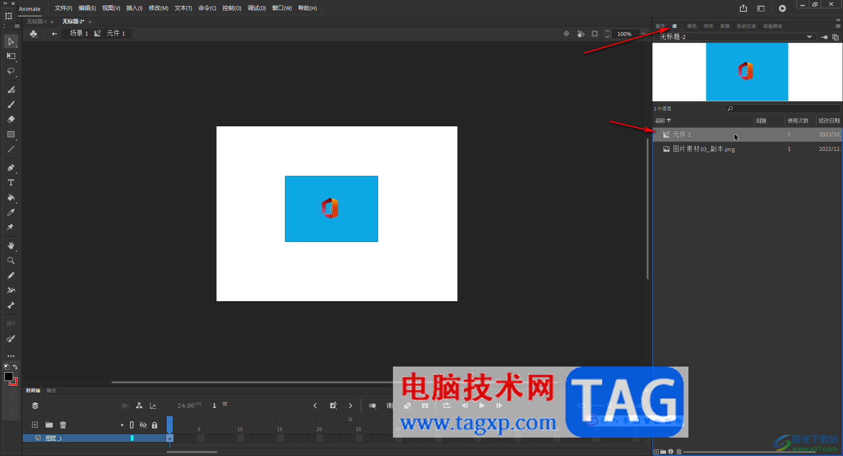Viewport: 843px width, 456px height.
Task: Collapse the right panel double arrow
Action: (x=838, y=20)
